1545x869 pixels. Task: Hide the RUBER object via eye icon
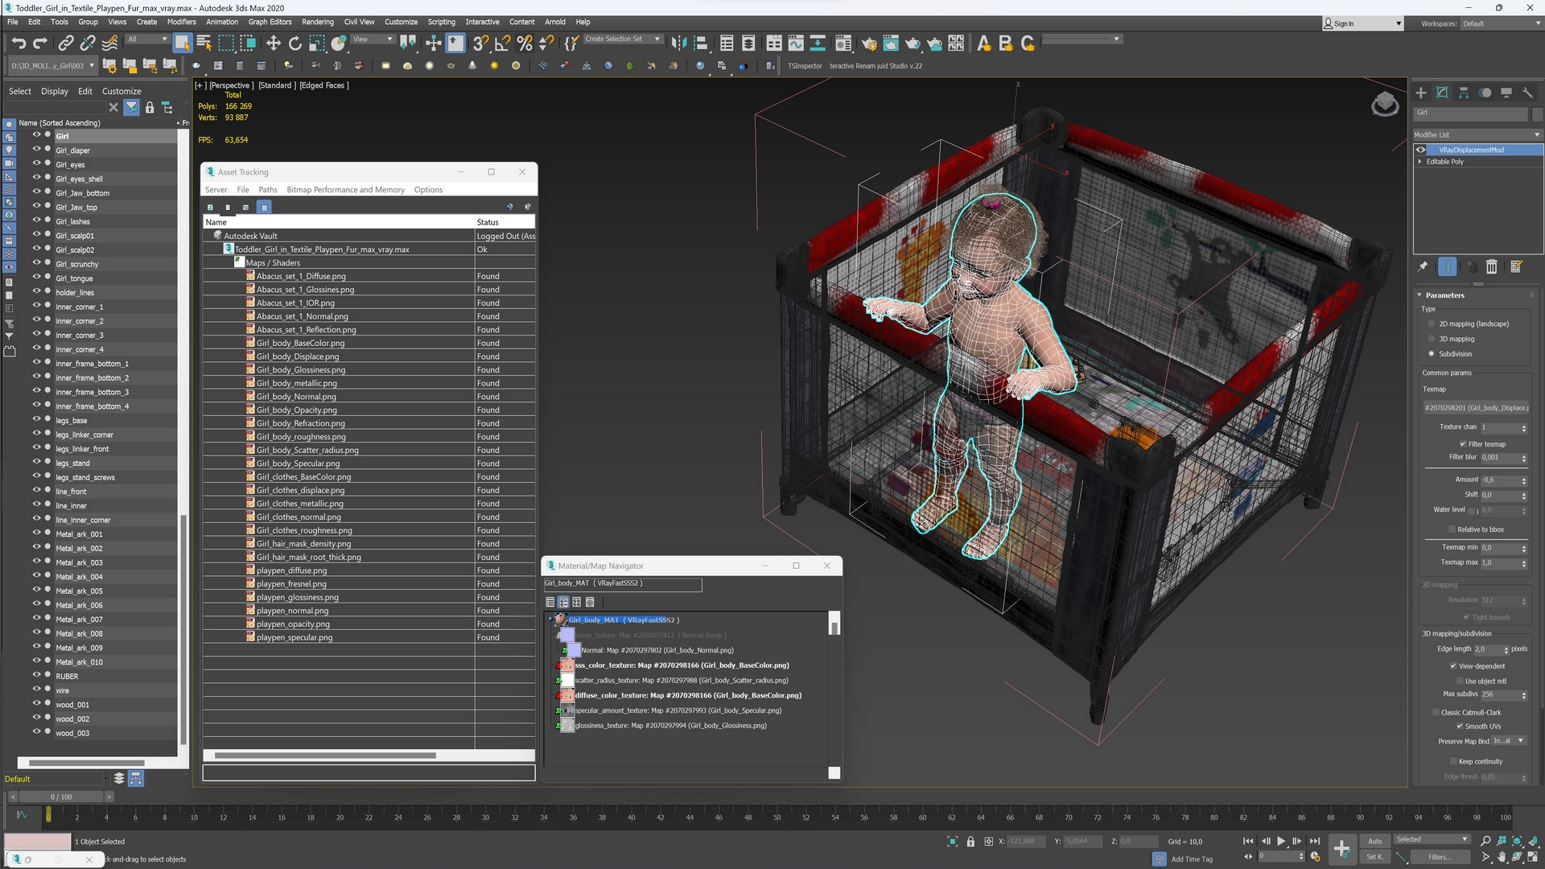[x=37, y=676]
